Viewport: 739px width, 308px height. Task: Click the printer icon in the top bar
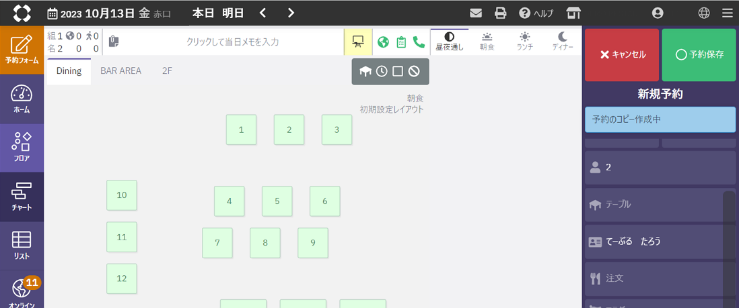(x=500, y=13)
